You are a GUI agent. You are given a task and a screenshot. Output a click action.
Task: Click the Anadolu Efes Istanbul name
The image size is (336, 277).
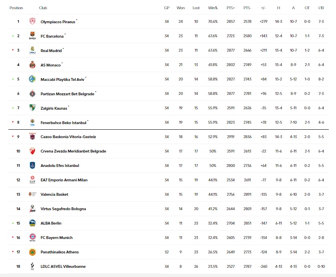[60, 166]
